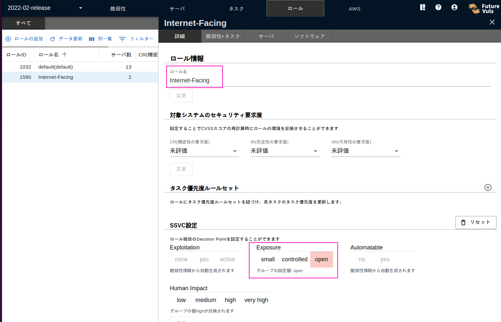Viewport: 501px width, 322px height.
Task: Click the すべて button
Action: [x=23, y=23]
